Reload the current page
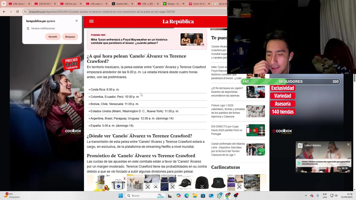Viewport: 356px width, 200px height. 17,12
